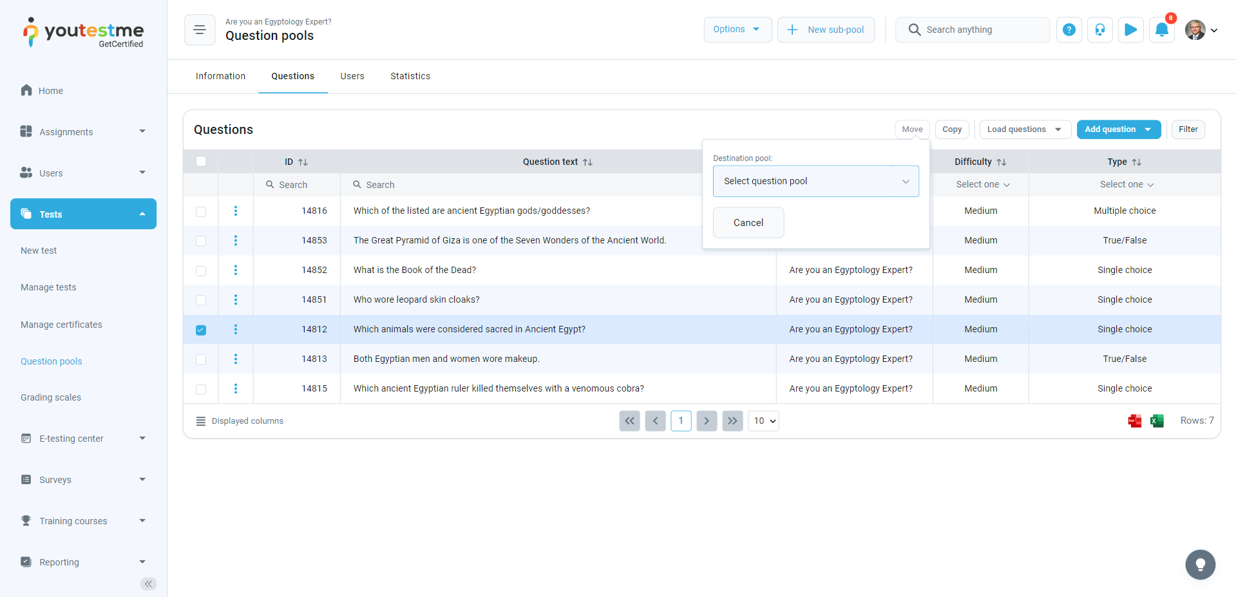Open the Information tab
The width and height of the screenshot is (1236, 597).
pyautogui.click(x=220, y=76)
